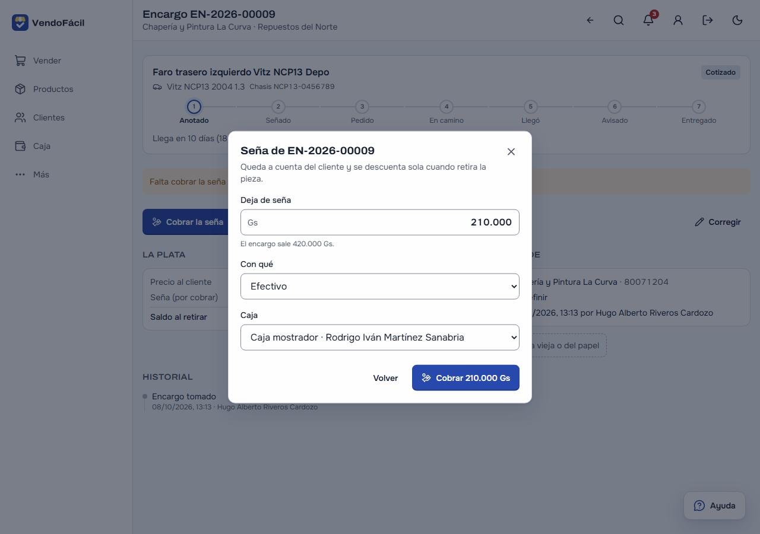Viewport: 760px width, 534px height.
Task: Click the logout icon
Action: tap(708, 20)
